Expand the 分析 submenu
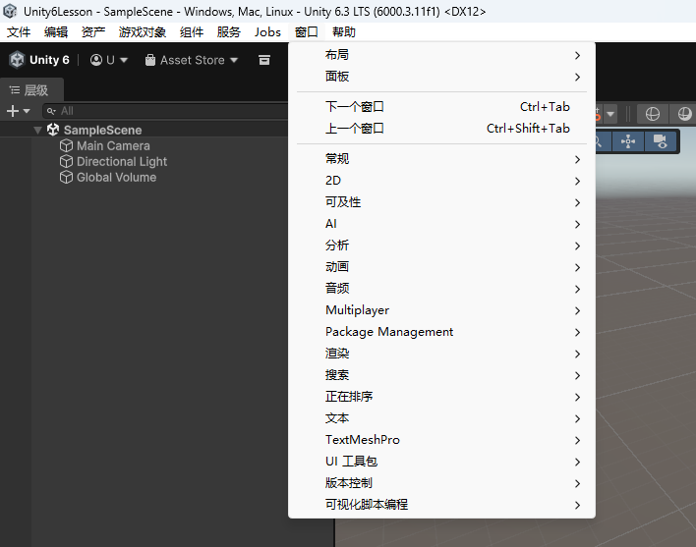 [441, 246]
